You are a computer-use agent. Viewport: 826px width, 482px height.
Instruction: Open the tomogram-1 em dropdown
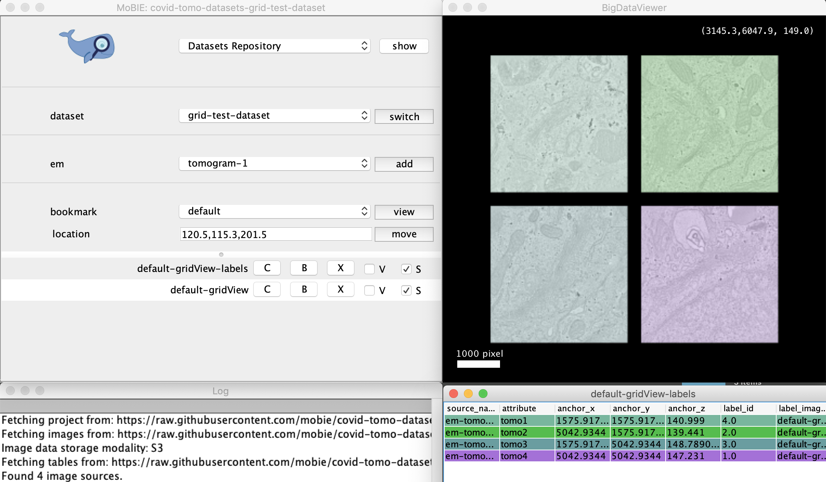pos(274,164)
